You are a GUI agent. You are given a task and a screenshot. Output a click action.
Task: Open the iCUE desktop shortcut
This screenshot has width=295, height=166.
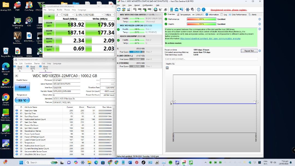click(29, 22)
